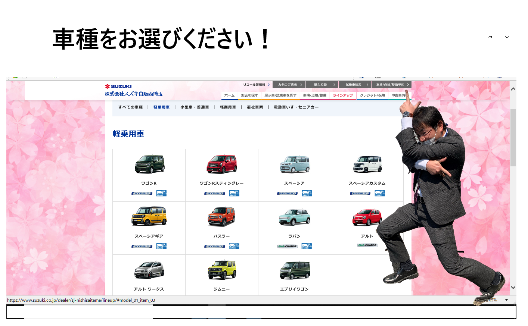Click the ワゴンR name label

[149, 183]
